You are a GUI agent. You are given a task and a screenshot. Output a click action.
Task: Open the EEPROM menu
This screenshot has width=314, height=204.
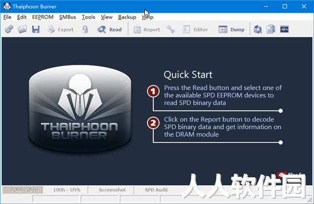pyautogui.click(x=43, y=17)
